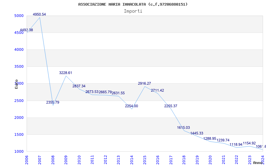Select data label 2673.53
266x166 pixels.
click(92, 92)
